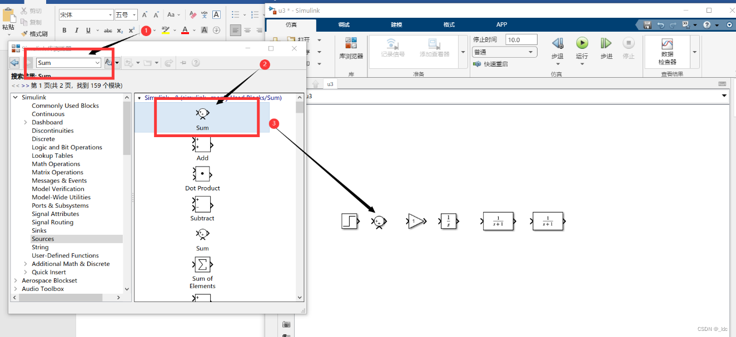Select the Subtract block in results
Image resolution: width=736 pixels, height=337 pixels.
pyautogui.click(x=202, y=209)
